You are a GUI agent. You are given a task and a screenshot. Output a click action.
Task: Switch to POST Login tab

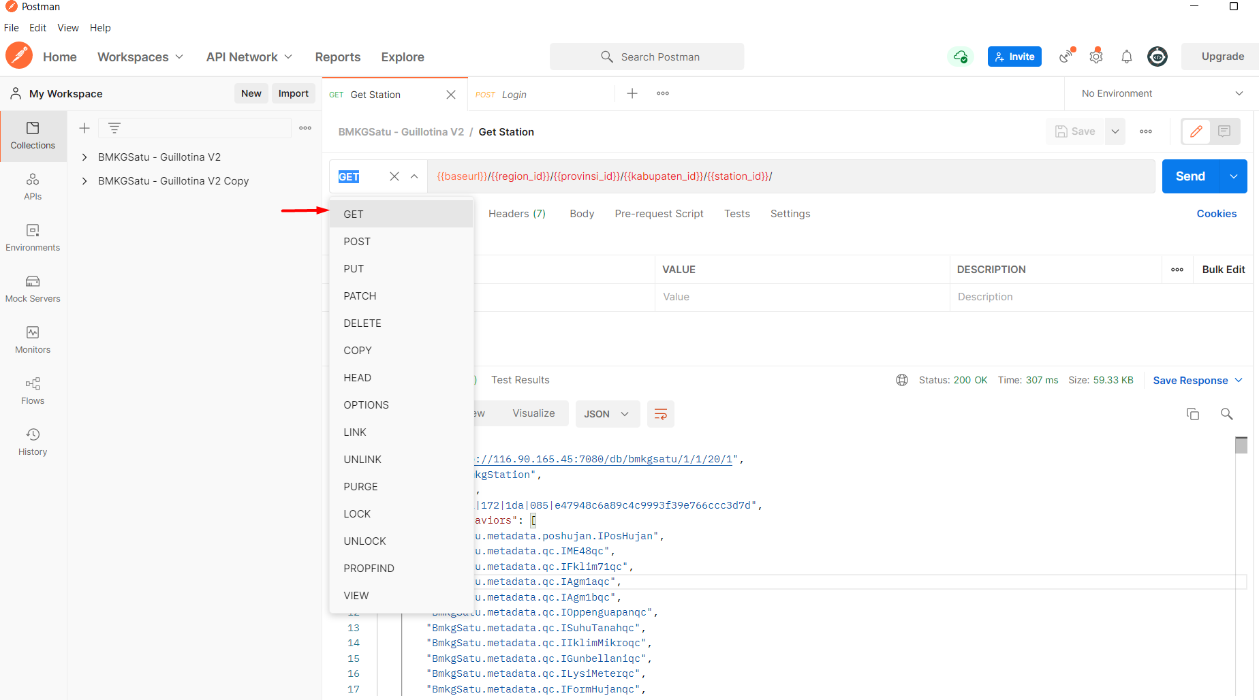pos(541,95)
